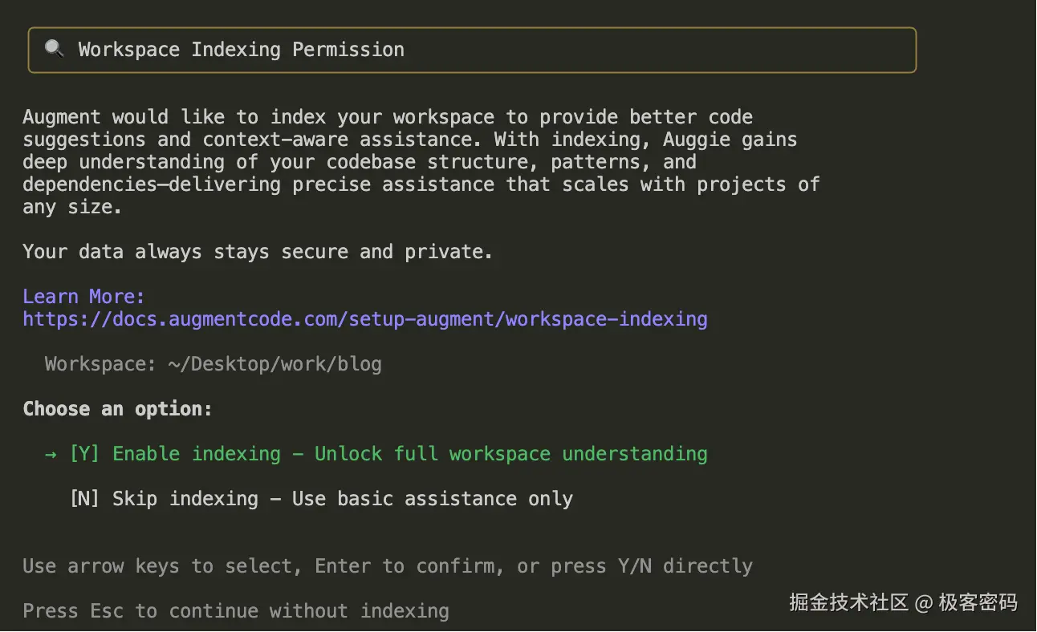The height and width of the screenshot is (632, 1037).
Task: Click the green arrow selection indicator
Action: pos(51,454)
